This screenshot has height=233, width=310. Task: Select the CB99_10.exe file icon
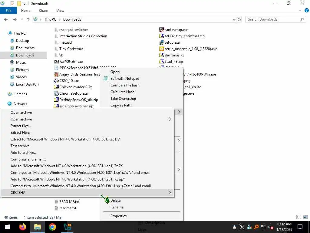56,81
